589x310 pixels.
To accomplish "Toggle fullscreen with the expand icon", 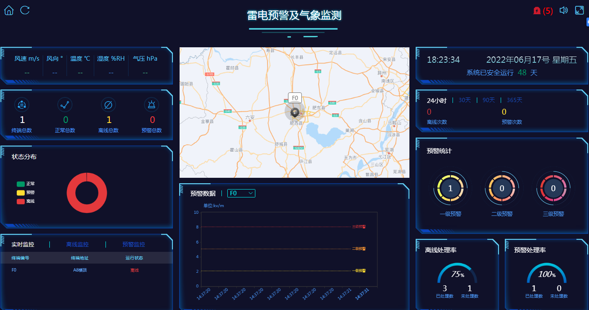I will (579, 10).
